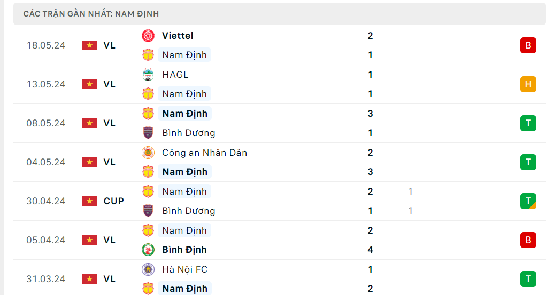Open the Bình Định team link
554x295 pixels.
click(184, 250)
